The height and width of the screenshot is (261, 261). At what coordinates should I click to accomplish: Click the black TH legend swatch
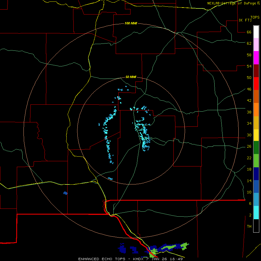pyautogui.click(x=256, y=226)
